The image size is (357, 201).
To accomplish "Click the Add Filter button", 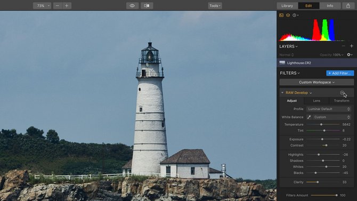I will (340, 73).
